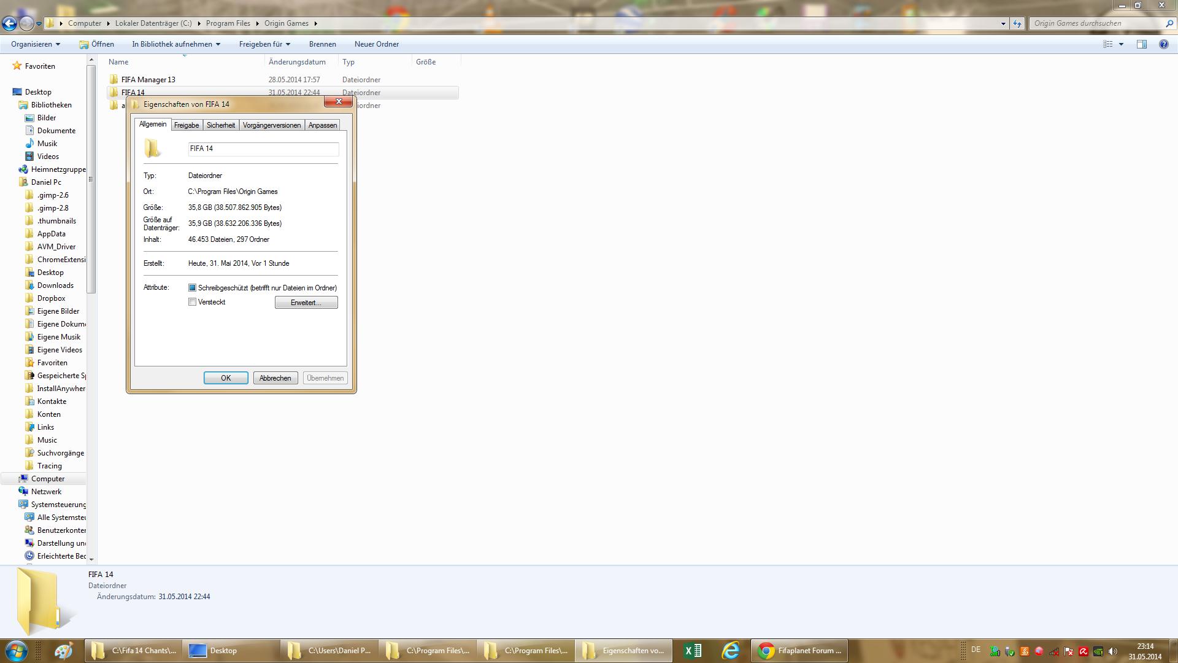Click Neuer Ordner in toolbar
Screen dimensions: 1178x663
(377, 44)
